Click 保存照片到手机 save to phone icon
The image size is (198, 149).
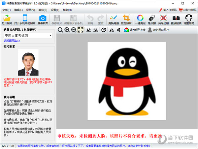tap(73, 19)
